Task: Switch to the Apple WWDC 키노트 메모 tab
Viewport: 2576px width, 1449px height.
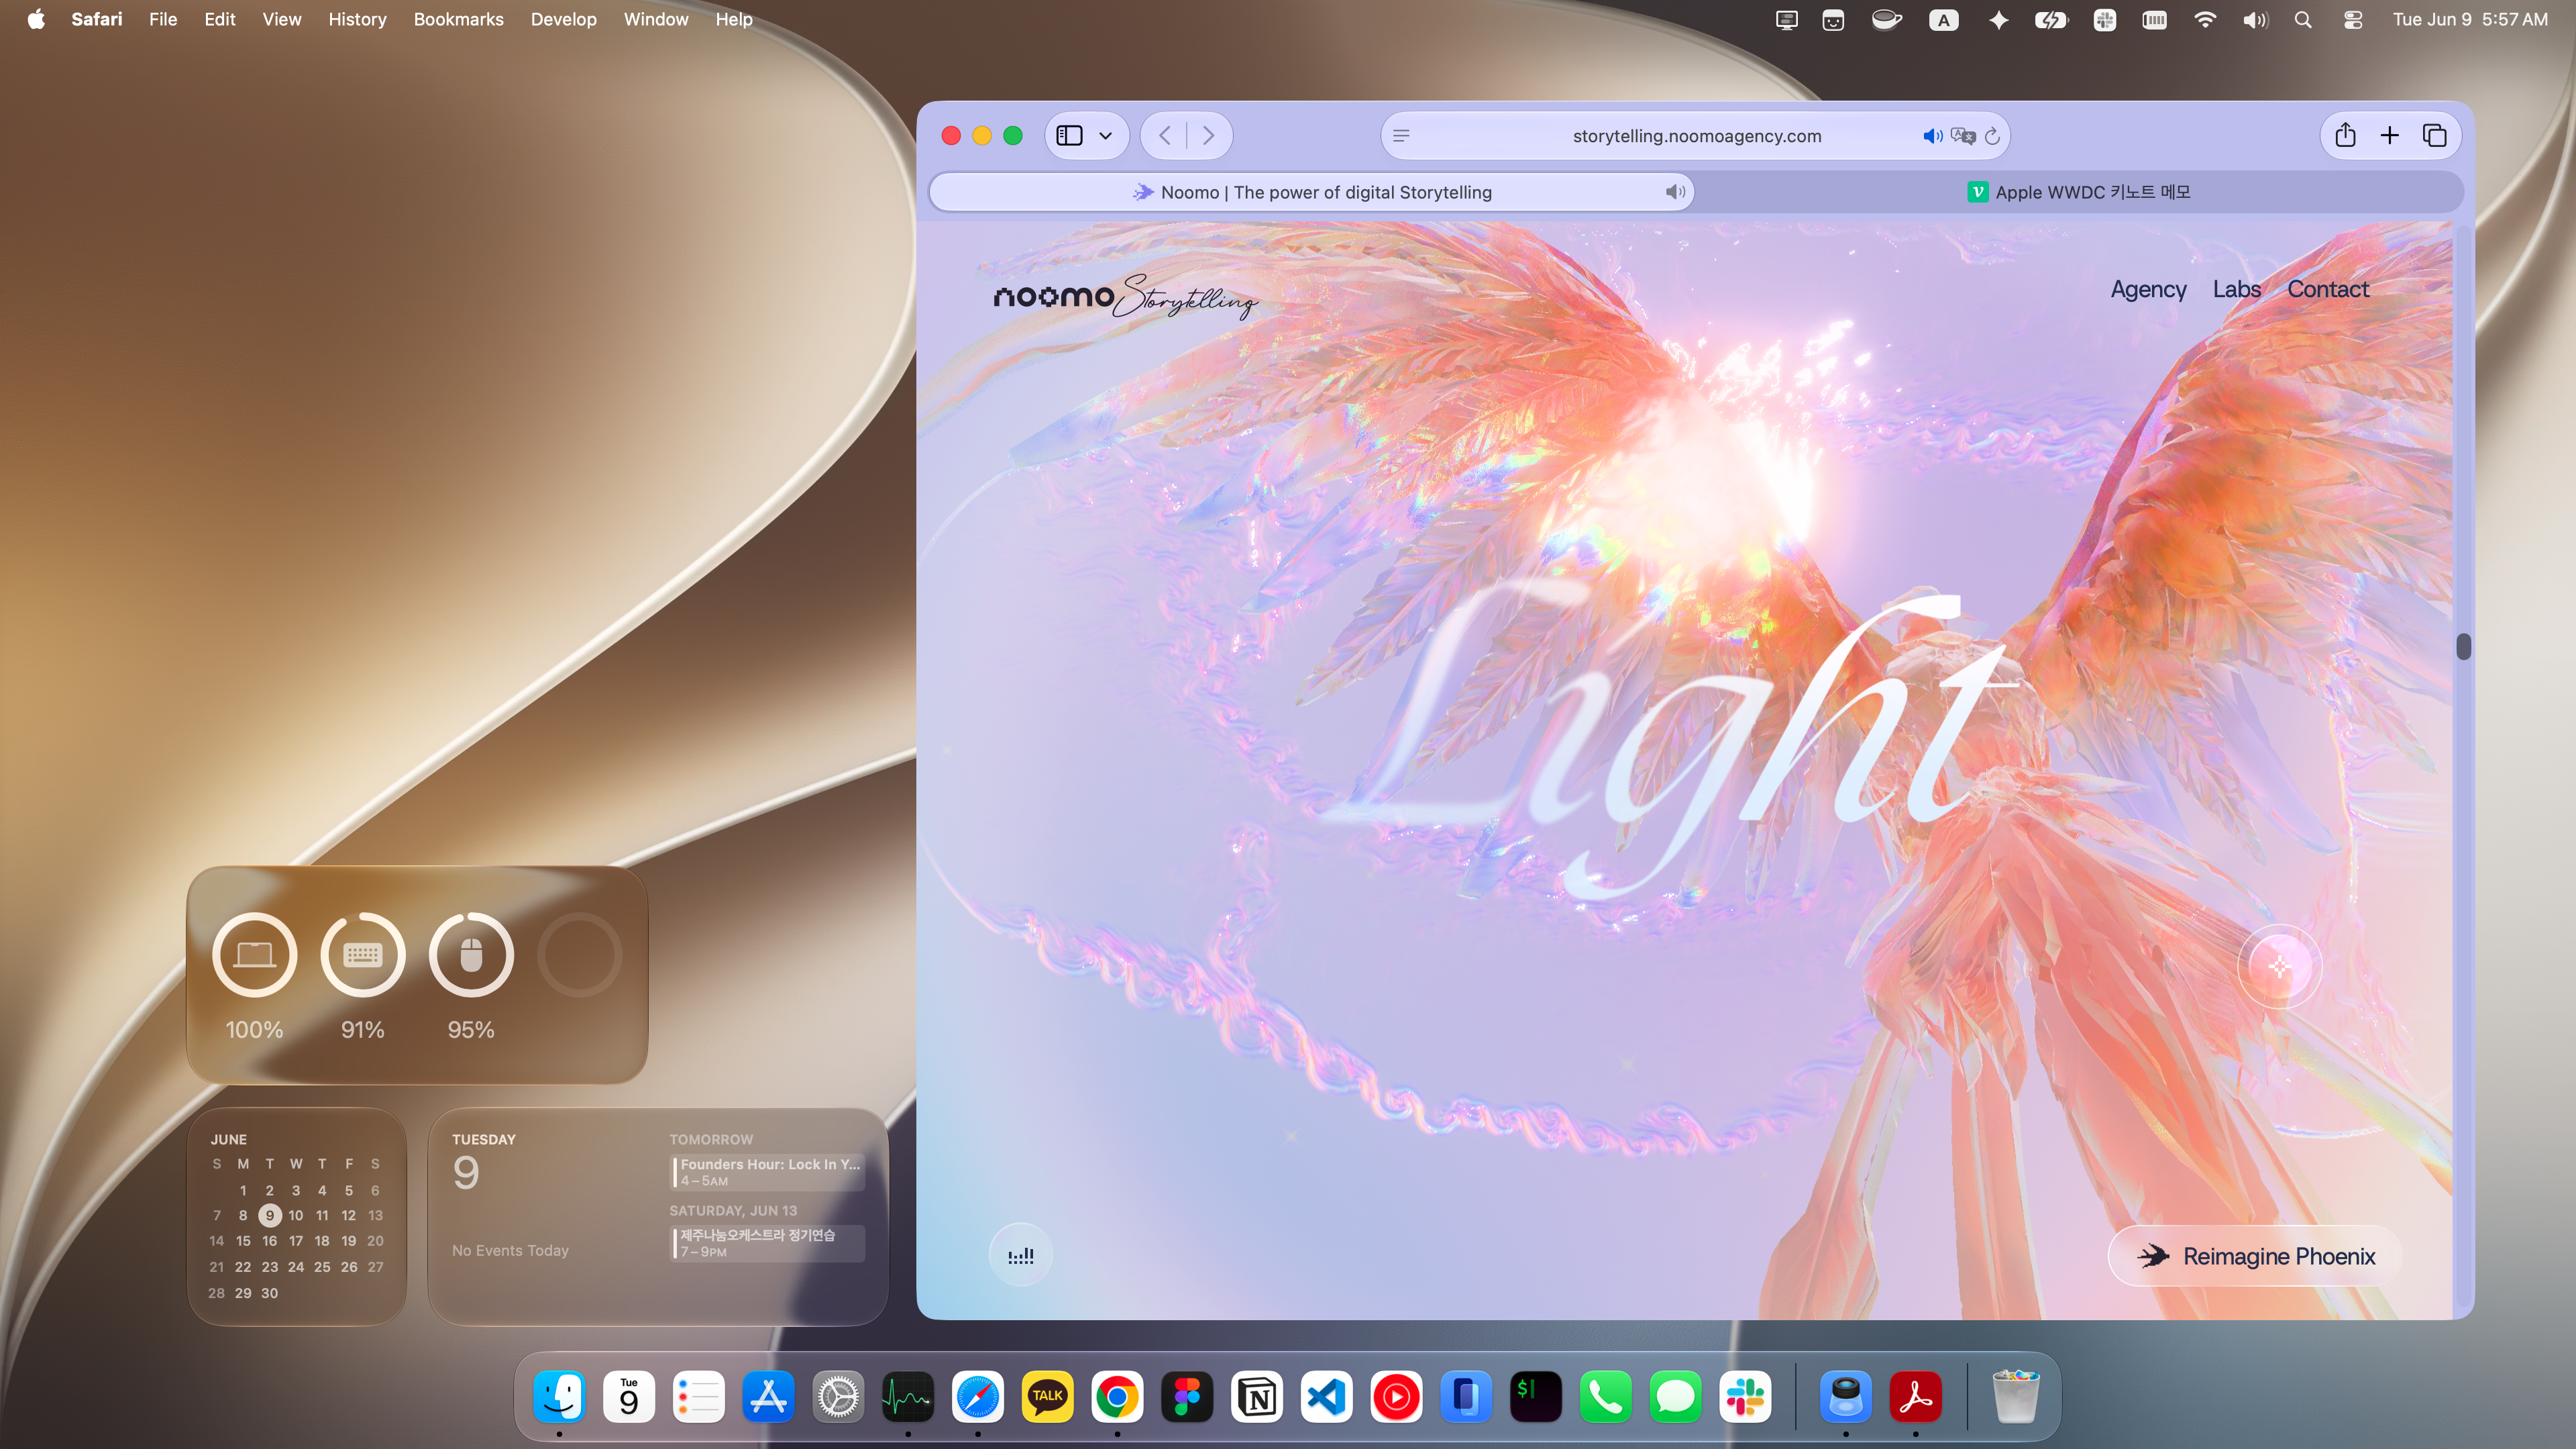Action: pyautogui.click(x=2078, y=192)
